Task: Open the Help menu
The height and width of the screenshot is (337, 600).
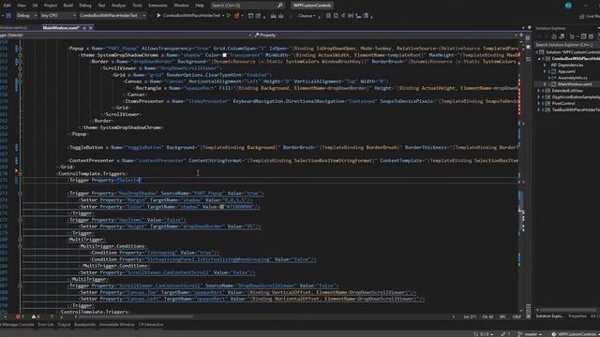Action: point(200,6)
